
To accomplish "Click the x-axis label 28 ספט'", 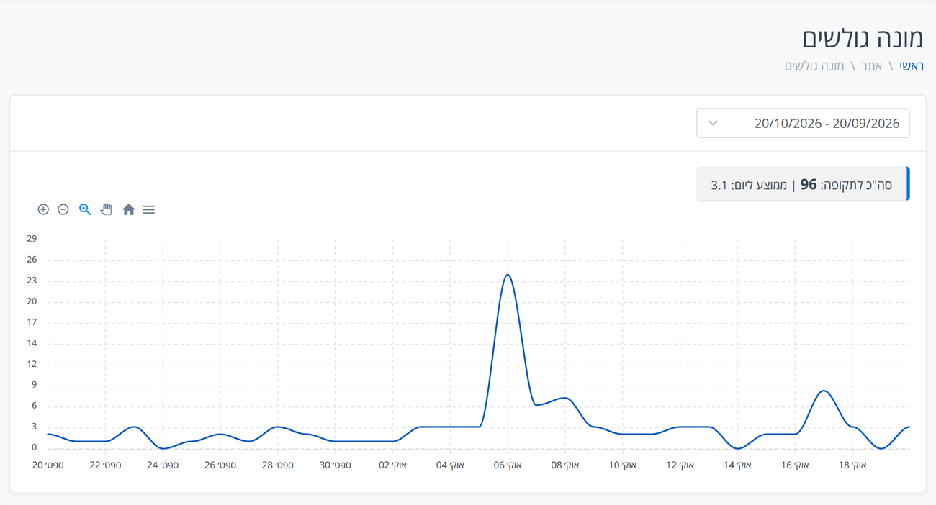I will tap(278, 465).
